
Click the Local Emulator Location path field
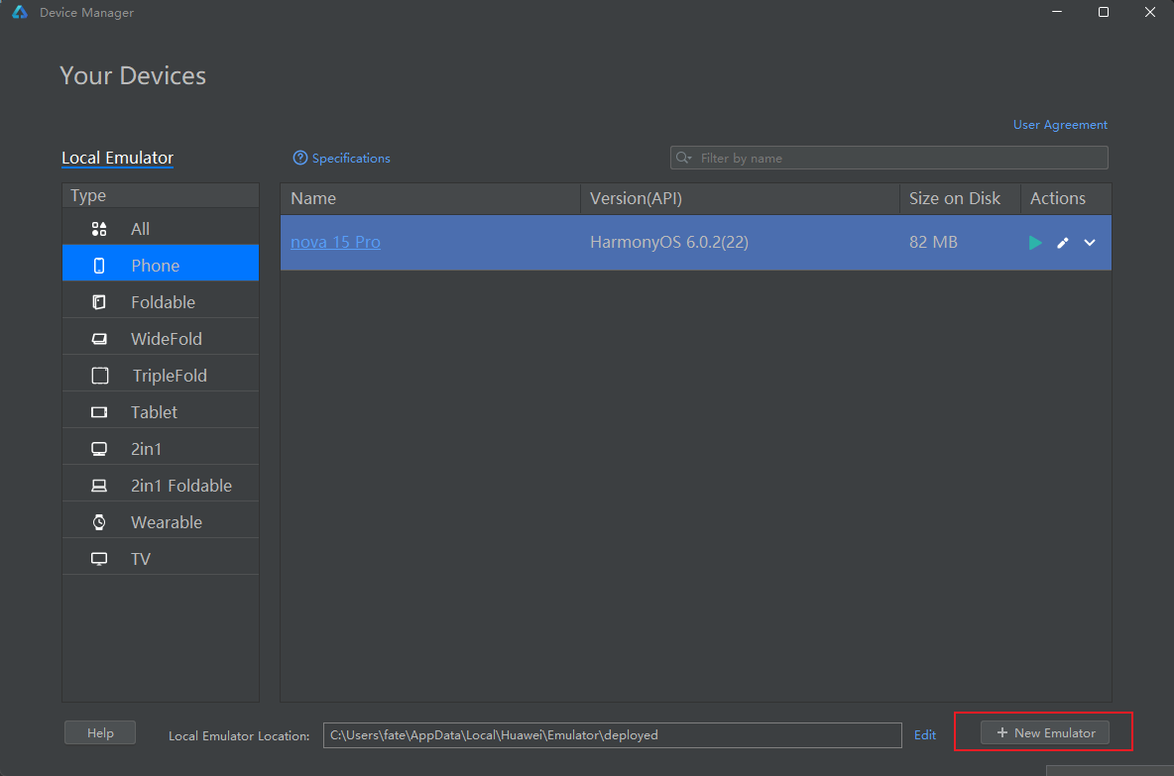[x=612, y=734]
